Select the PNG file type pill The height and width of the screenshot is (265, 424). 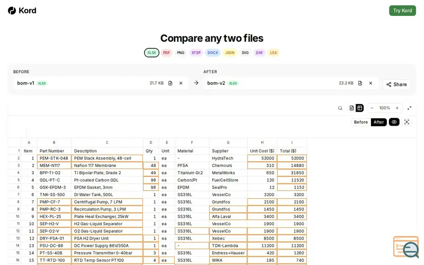181,52
